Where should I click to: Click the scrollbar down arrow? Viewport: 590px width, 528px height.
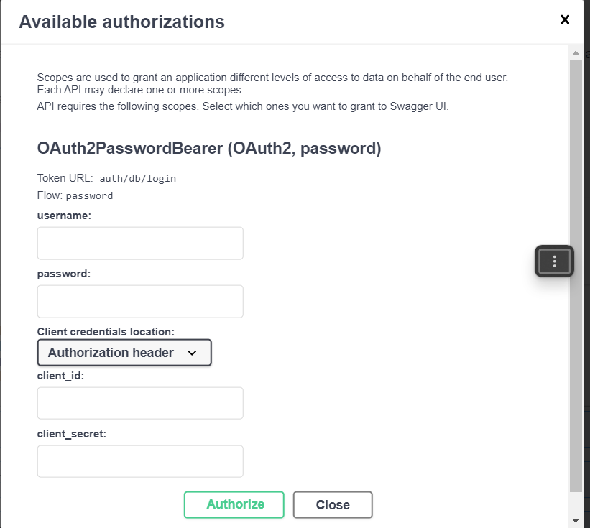tap(576, 519)
